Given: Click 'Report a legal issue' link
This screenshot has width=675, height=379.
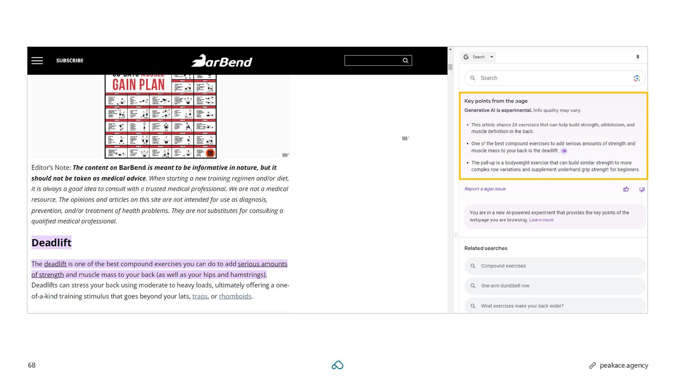Looking at the screenshot, I should (485, 189).
